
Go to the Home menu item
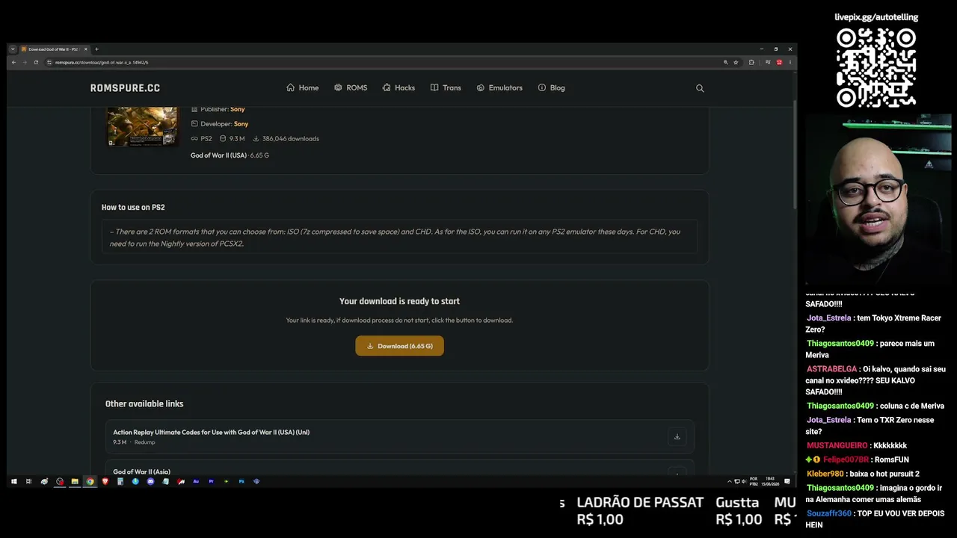coord(302,88)
